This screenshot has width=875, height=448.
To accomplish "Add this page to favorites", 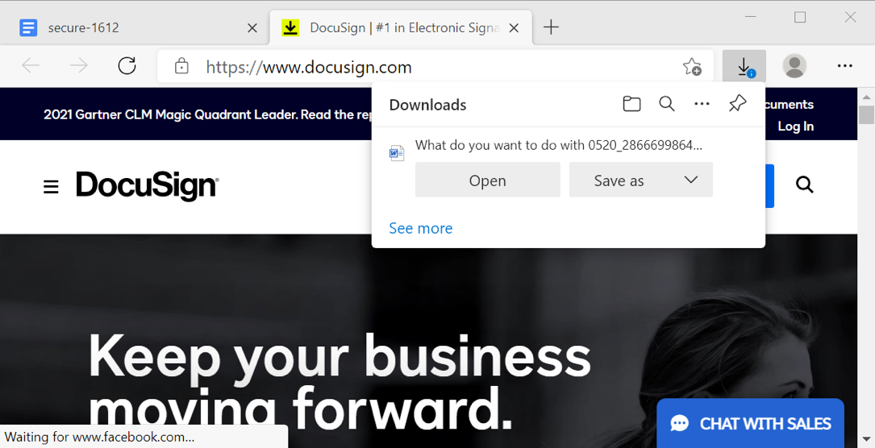I will 692,67.
